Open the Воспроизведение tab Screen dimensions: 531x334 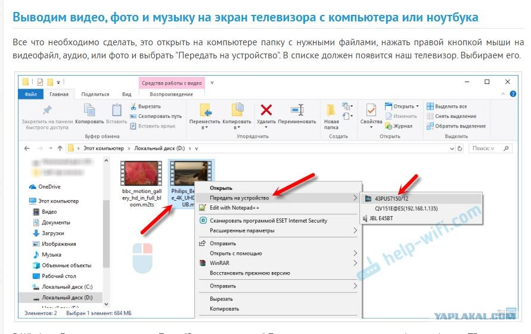(172, 94)
